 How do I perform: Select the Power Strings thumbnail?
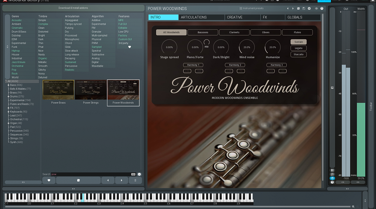coord(91,93)
